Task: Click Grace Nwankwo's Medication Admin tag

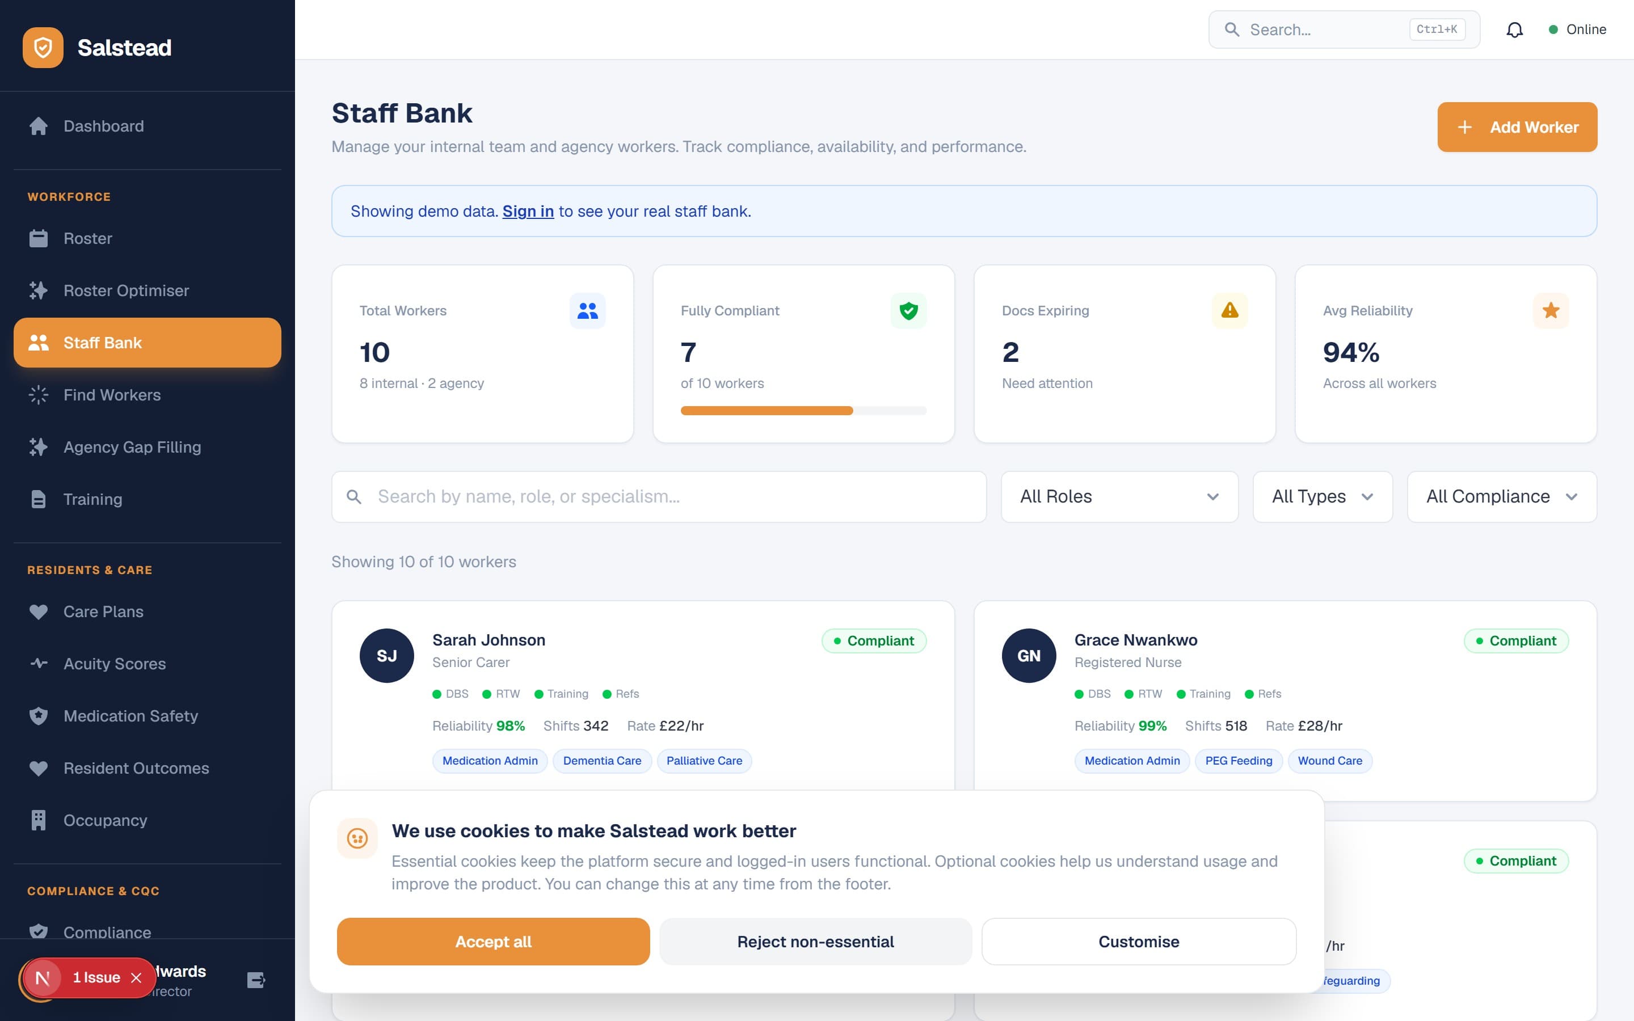Action: (x=1132, y=761)
